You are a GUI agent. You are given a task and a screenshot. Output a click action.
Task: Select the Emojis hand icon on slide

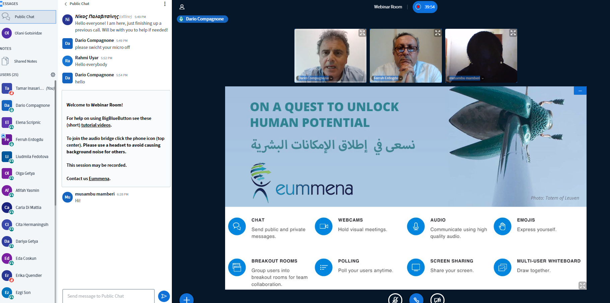[502, 226]
